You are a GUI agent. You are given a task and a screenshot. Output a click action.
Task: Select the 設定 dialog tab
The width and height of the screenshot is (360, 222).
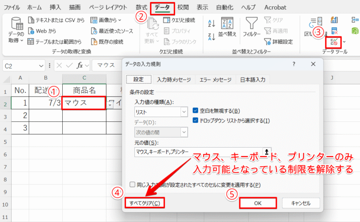coord(139,79)
